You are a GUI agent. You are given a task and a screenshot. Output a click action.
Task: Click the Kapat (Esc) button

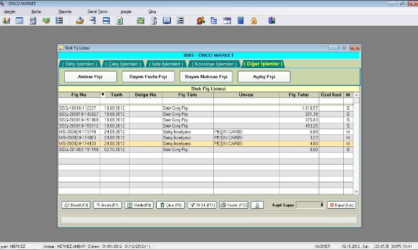pyautogui.click(x=342, y=205)
